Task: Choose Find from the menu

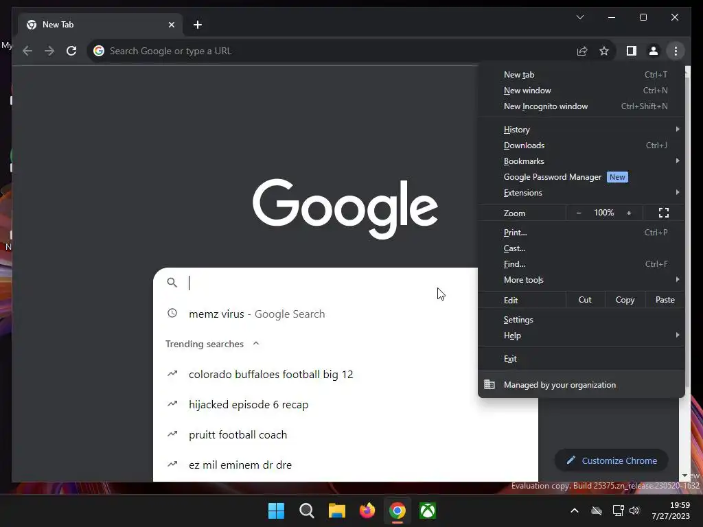Action: tap(581, 264)
